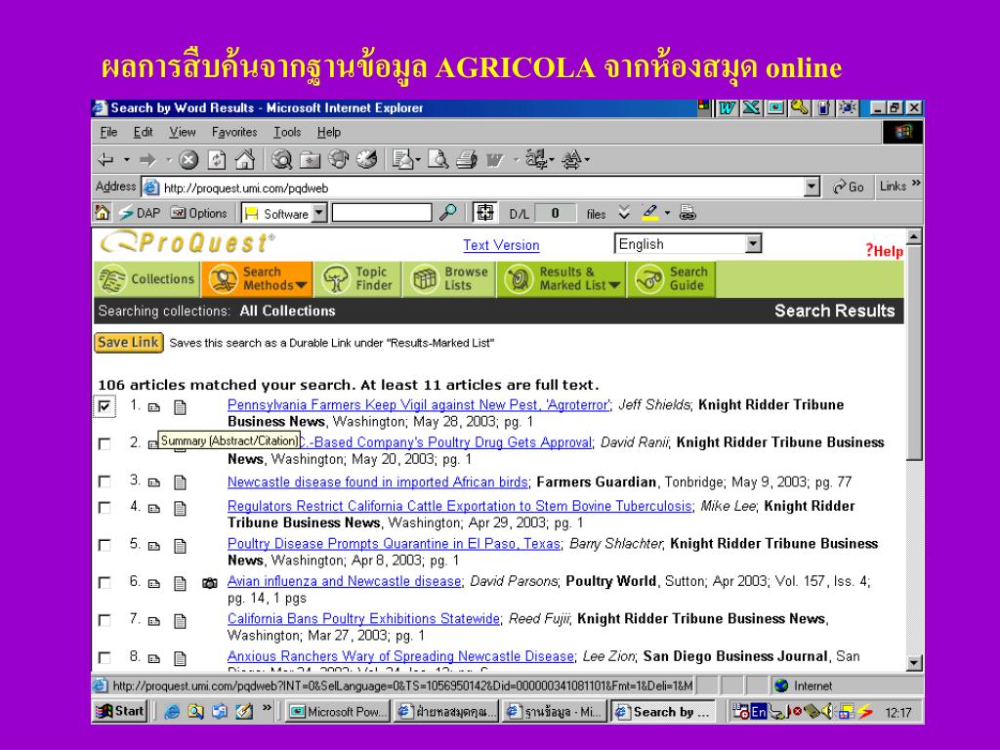The width and height of the screenshot is (1000, 750).
Task: Open summary icon for result 7
Action: click(153, 620)
